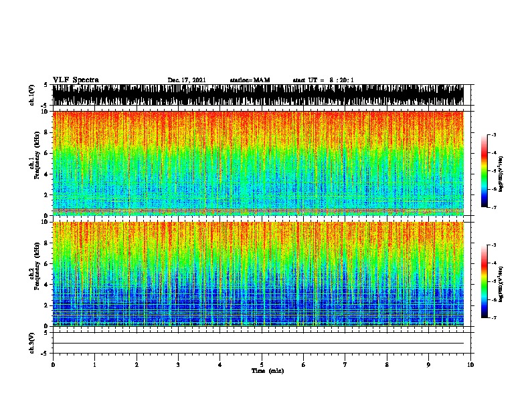This screenshot has width=530, height=409.
Task: Click the "10" frequency tick of ch.1 spectrogram
Action: [x=45, y=112]
